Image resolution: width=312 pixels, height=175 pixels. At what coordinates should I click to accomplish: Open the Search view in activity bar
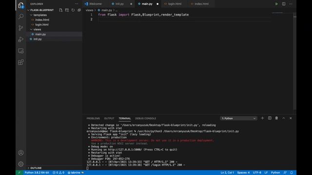coord(21,16)
